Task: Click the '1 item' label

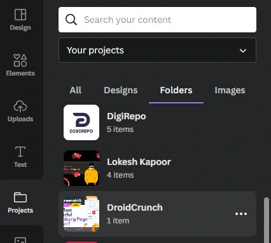Action: 118,221
